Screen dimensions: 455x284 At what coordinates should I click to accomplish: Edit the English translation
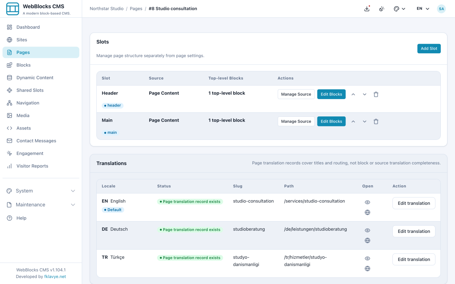414,203
